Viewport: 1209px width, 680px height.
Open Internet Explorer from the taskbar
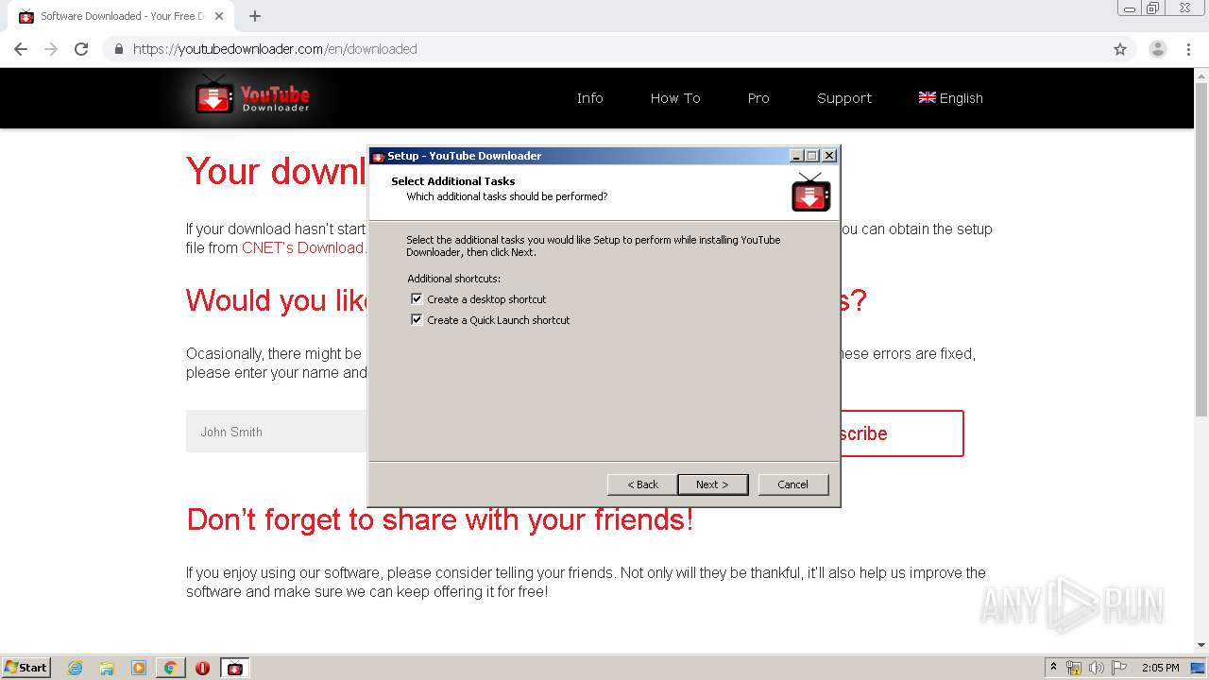click(75, 668)
